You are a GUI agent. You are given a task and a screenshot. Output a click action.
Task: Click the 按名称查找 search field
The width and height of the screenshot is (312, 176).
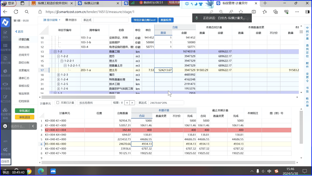click(95, 102)
